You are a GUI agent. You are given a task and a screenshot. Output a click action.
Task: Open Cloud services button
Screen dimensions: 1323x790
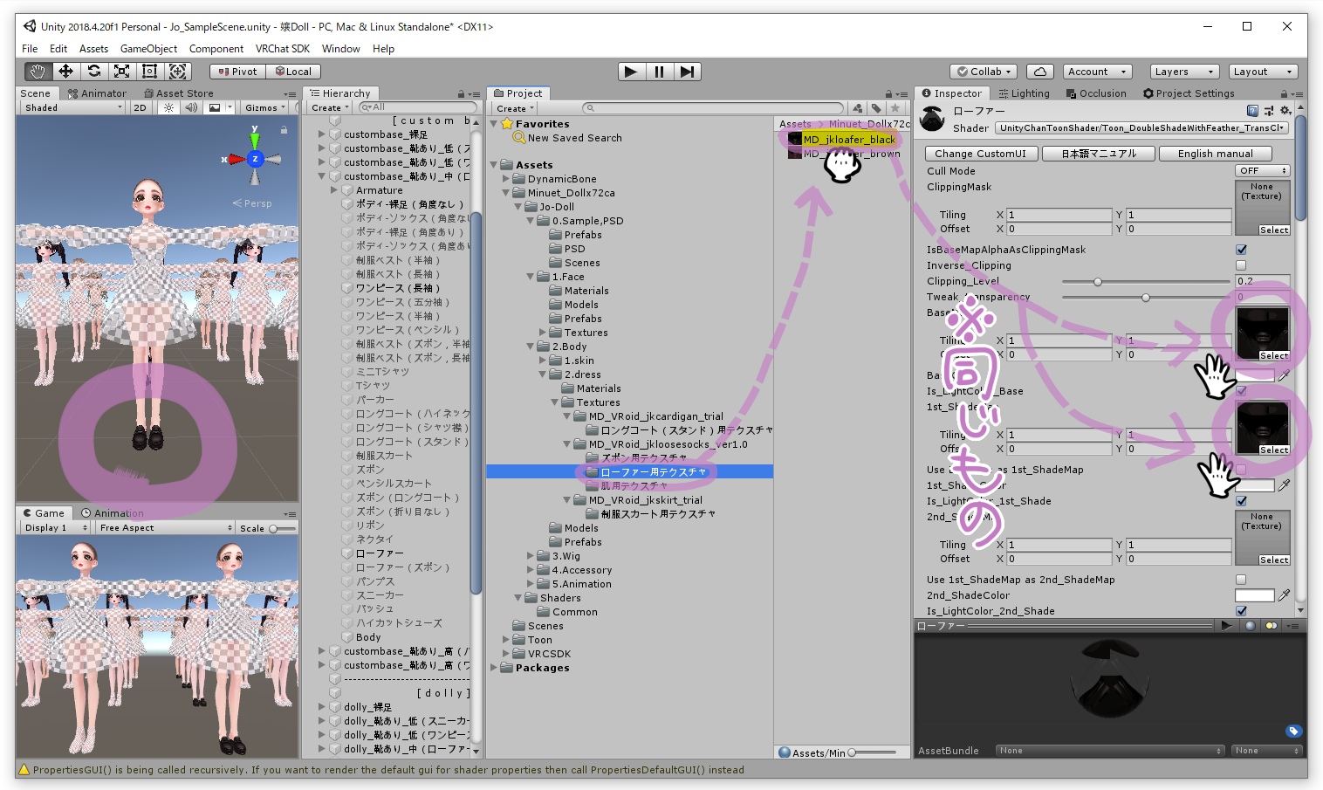coord(1040,72)
